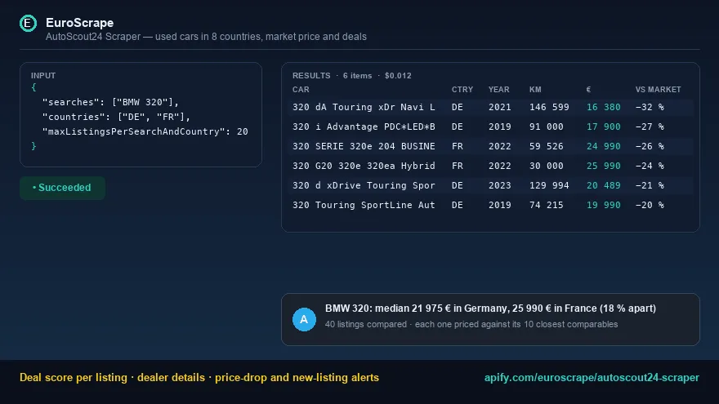The width and height of the screenshot is (719, 404).
Task: Click the 6 items count
Action: pos(357,76)
